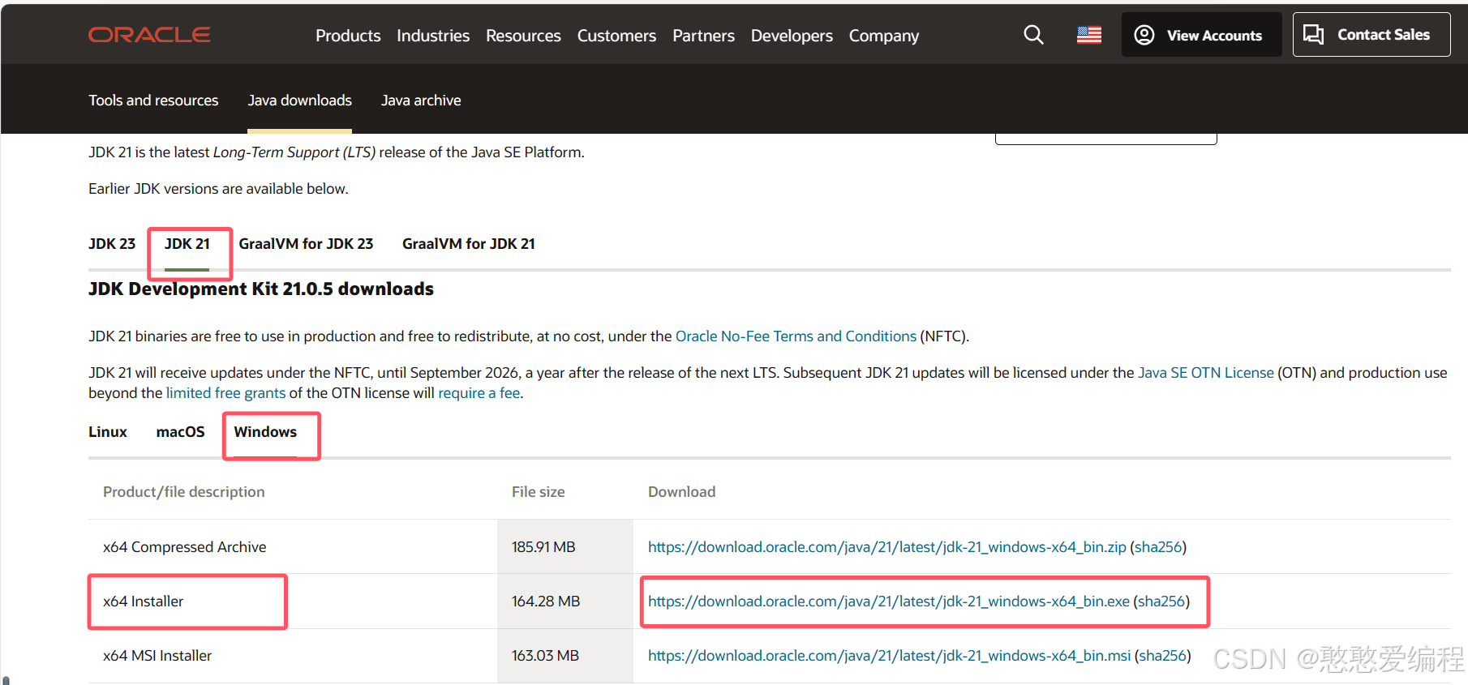Click the Download column header

pyautogui.click(x=682, y=492)
